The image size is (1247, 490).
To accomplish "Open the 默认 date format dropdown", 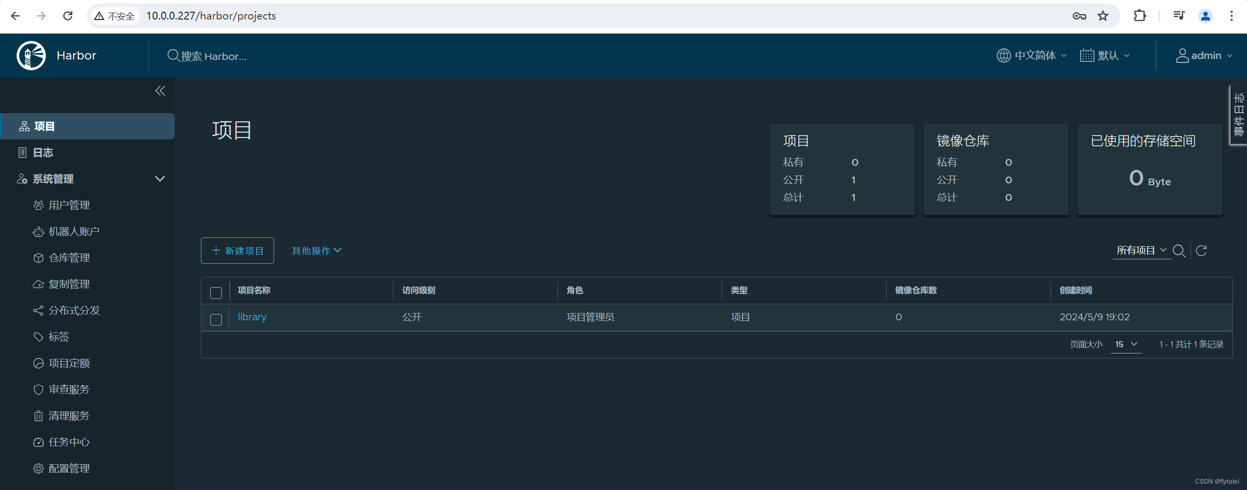I will click(1105, 56).
